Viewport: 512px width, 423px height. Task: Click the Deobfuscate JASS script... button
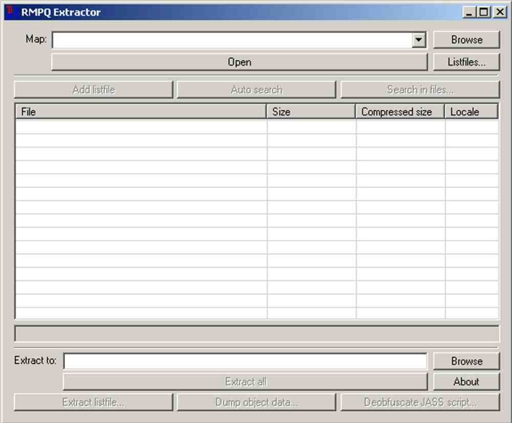[420, 402]
